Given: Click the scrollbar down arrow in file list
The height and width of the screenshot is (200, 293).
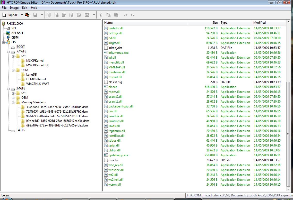Looking at the screenshot, I should (x=288, y=189).
